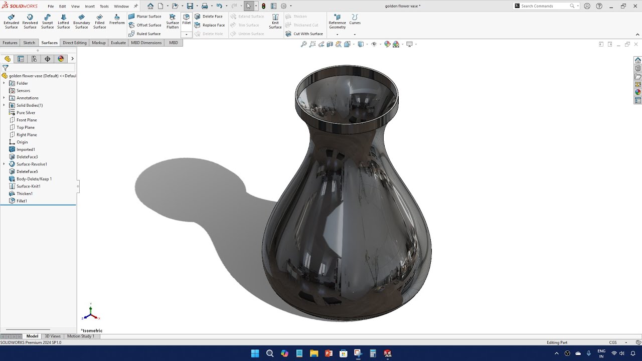Viewport: 642px width, 361px height.
Task: Expand the Surface-Revolve1 feature
Action: pyautogui.click(x=4, y=164)
